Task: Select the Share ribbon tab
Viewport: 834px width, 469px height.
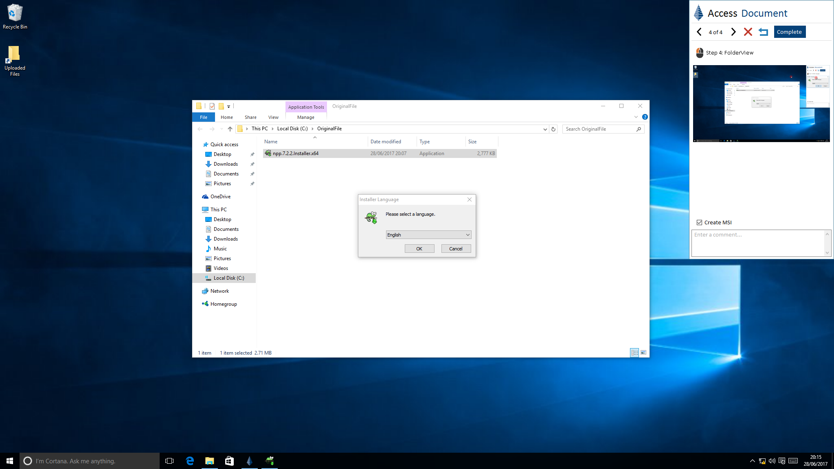Action: click(250, 117)
